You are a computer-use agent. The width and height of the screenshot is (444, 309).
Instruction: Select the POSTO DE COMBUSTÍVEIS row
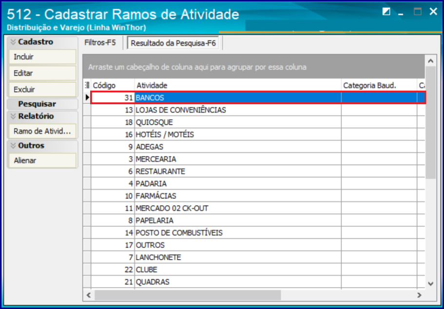tap(258, 233)
